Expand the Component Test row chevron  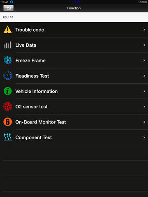point(144,137)
